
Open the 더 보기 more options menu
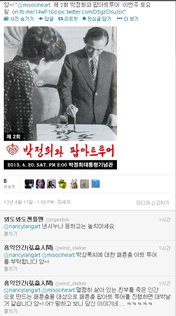point(128,19)
